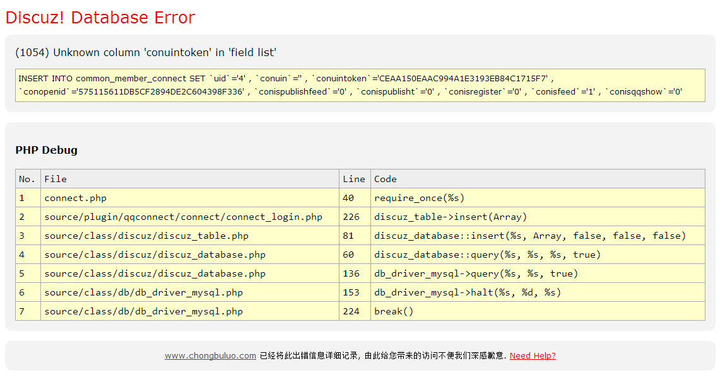Click row number 4 cell

(x=28, y=255)
